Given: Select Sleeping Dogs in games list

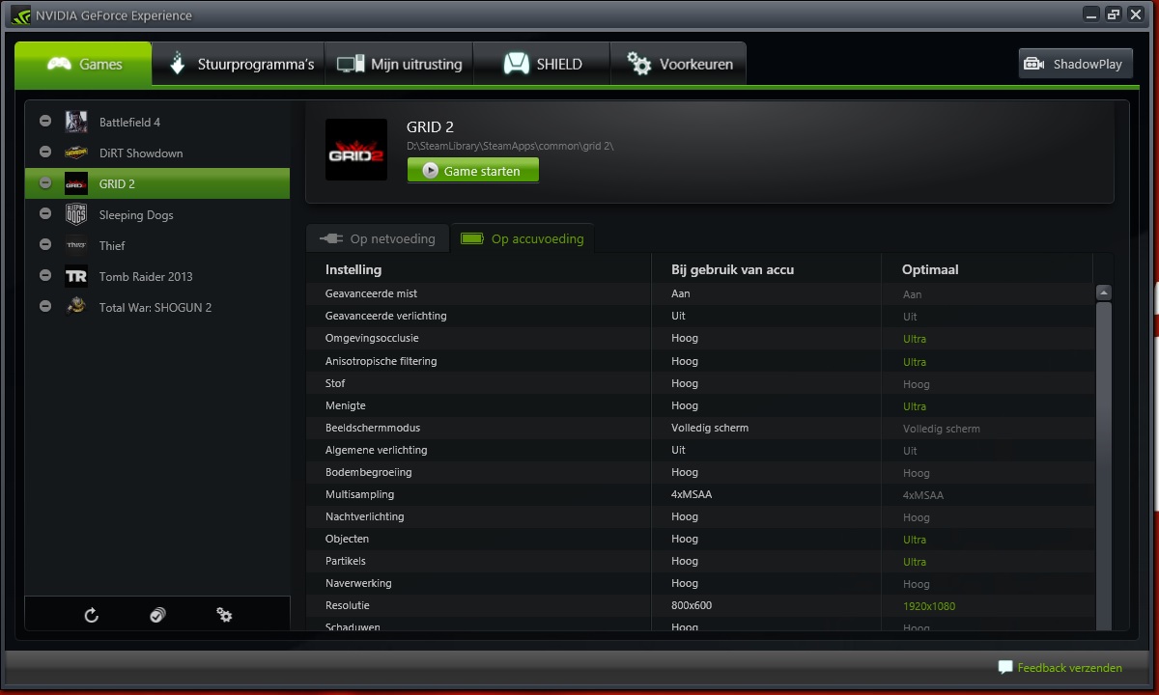Looking at the screenshot, I should [157, 215].
